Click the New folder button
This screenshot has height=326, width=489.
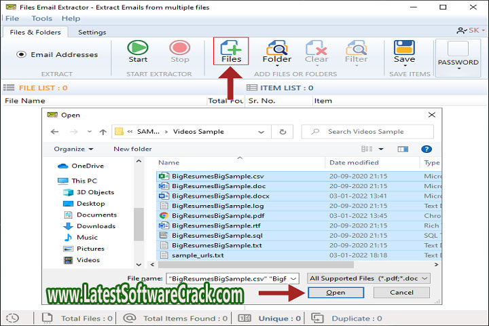(132, 149)
